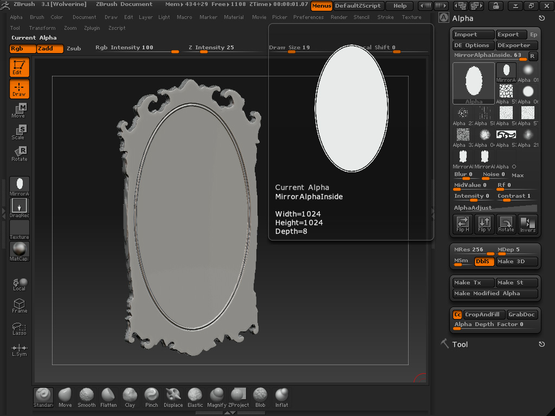Viewport: 555px width, 416px height.
Task: Open the Transform menu
Action: coord(42,28)
